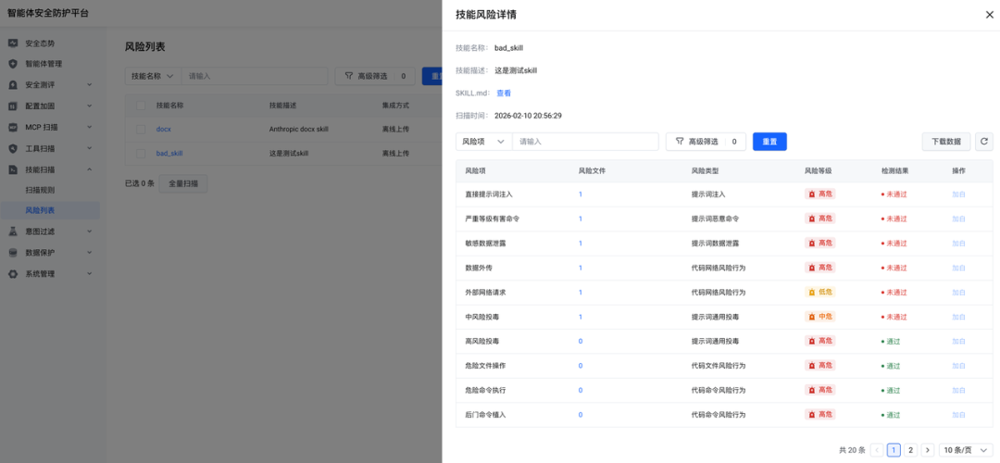This screenshot has width=1000, height=463.
Task: Click 加白 in the 数据外传 row
Action: coord(958,268)
